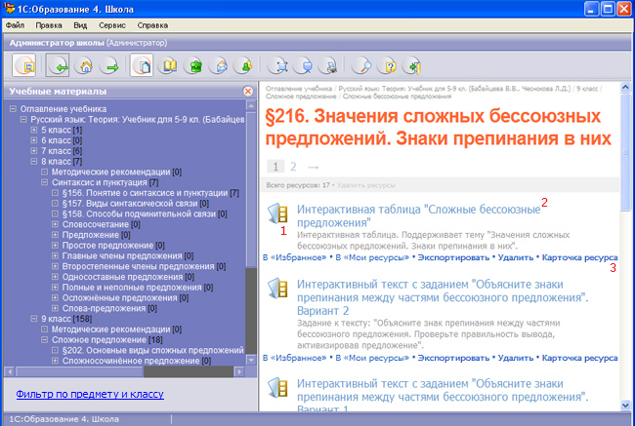Expand the Словосочетание tree node

coord(55,224)
